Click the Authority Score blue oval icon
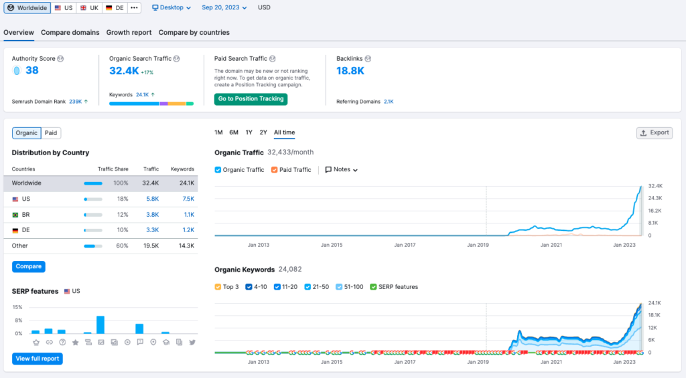686x378 pixels. (x=17, y=70)
